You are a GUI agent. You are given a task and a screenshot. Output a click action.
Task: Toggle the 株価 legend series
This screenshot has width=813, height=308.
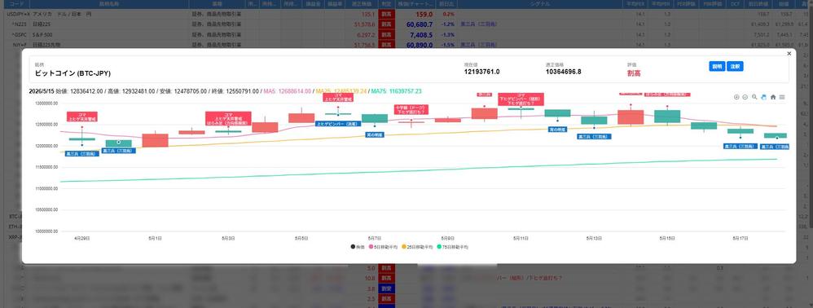click(358, 248)
